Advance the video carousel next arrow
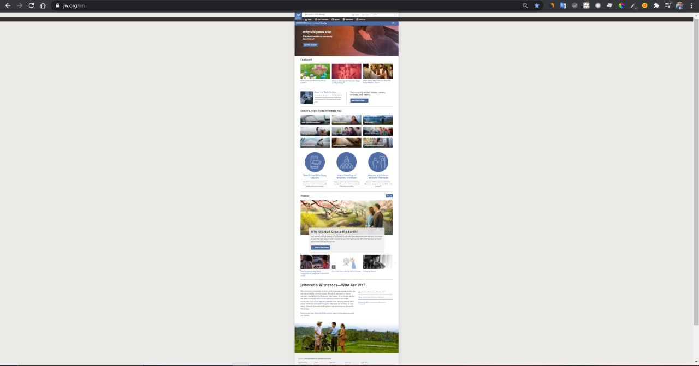Image resolution: width=699 pixels, height=366 pixels. coord(395,262)
